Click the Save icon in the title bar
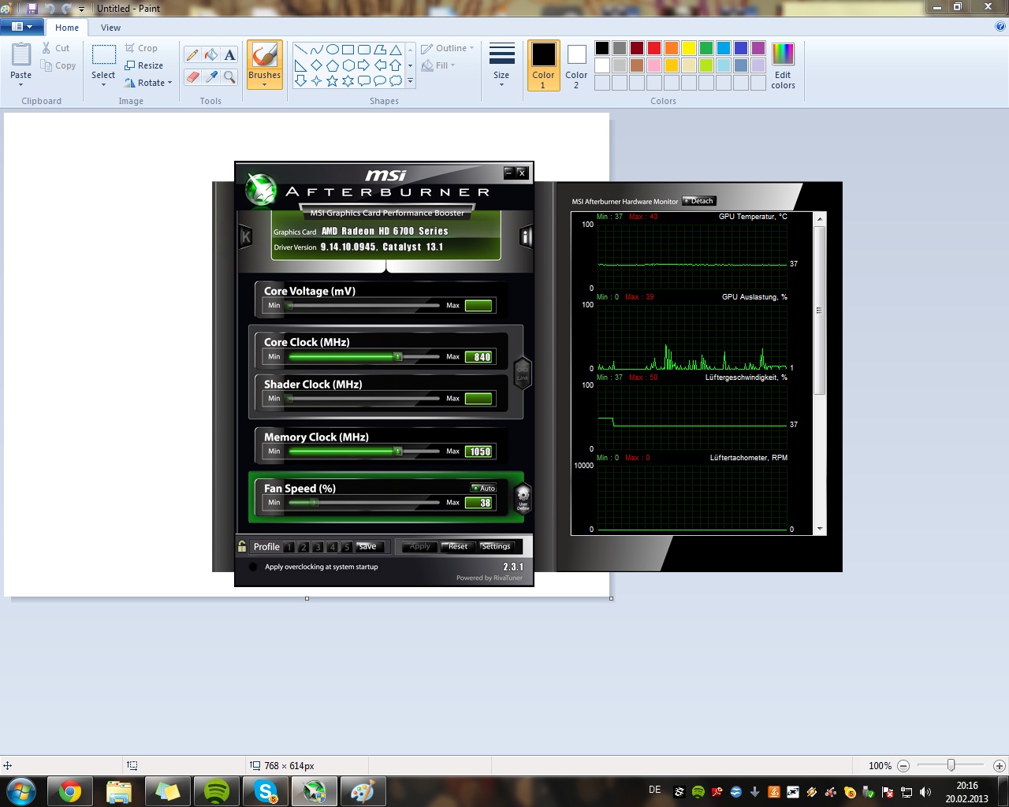1009x807 pixels. point(32,8)
